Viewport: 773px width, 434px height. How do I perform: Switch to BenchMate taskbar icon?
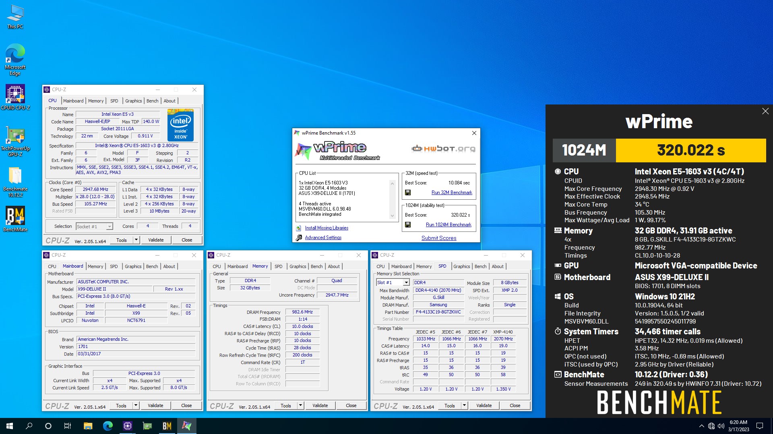tap(167, 426)
